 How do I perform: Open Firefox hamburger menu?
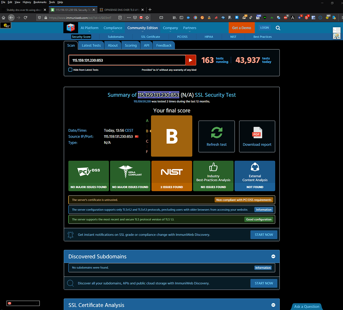pyautogui.click(x=342, y=18)
